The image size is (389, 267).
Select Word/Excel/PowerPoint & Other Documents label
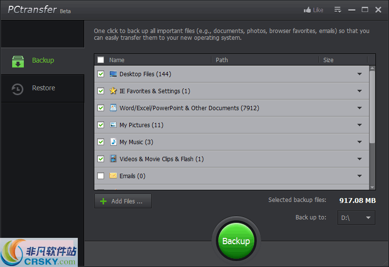(x=189, y=108)
